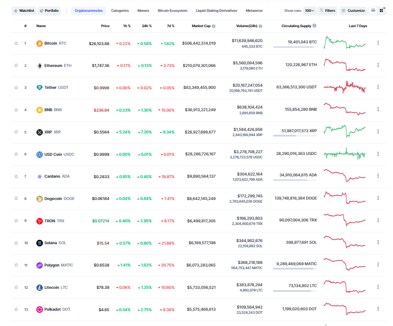Click Bitcoin circulating supply progress bar
Screen dimensions: 393x326
coord(295,47)
